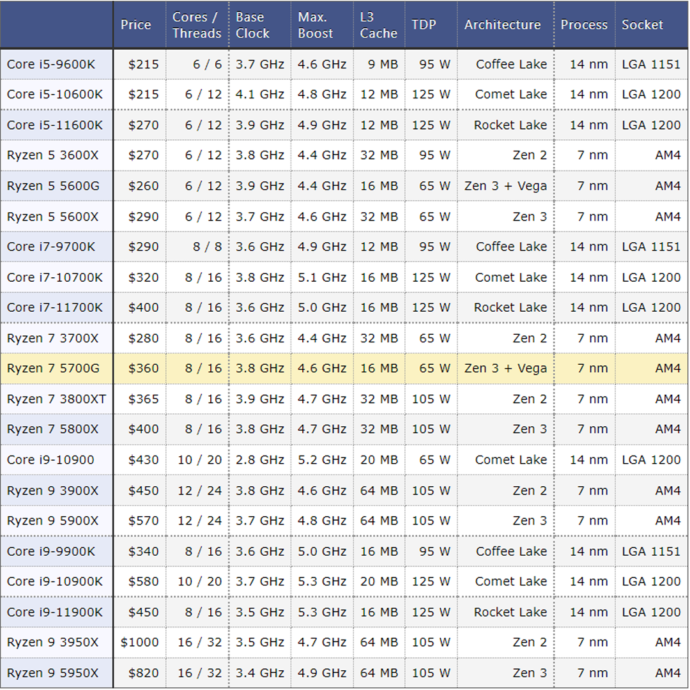Select the Process column header
Viewport: 690px width, 690px height.
pos(584,25)
